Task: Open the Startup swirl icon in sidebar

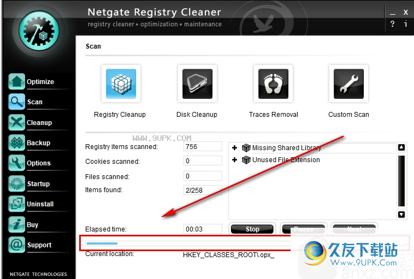Action: [x=16, y=183]
